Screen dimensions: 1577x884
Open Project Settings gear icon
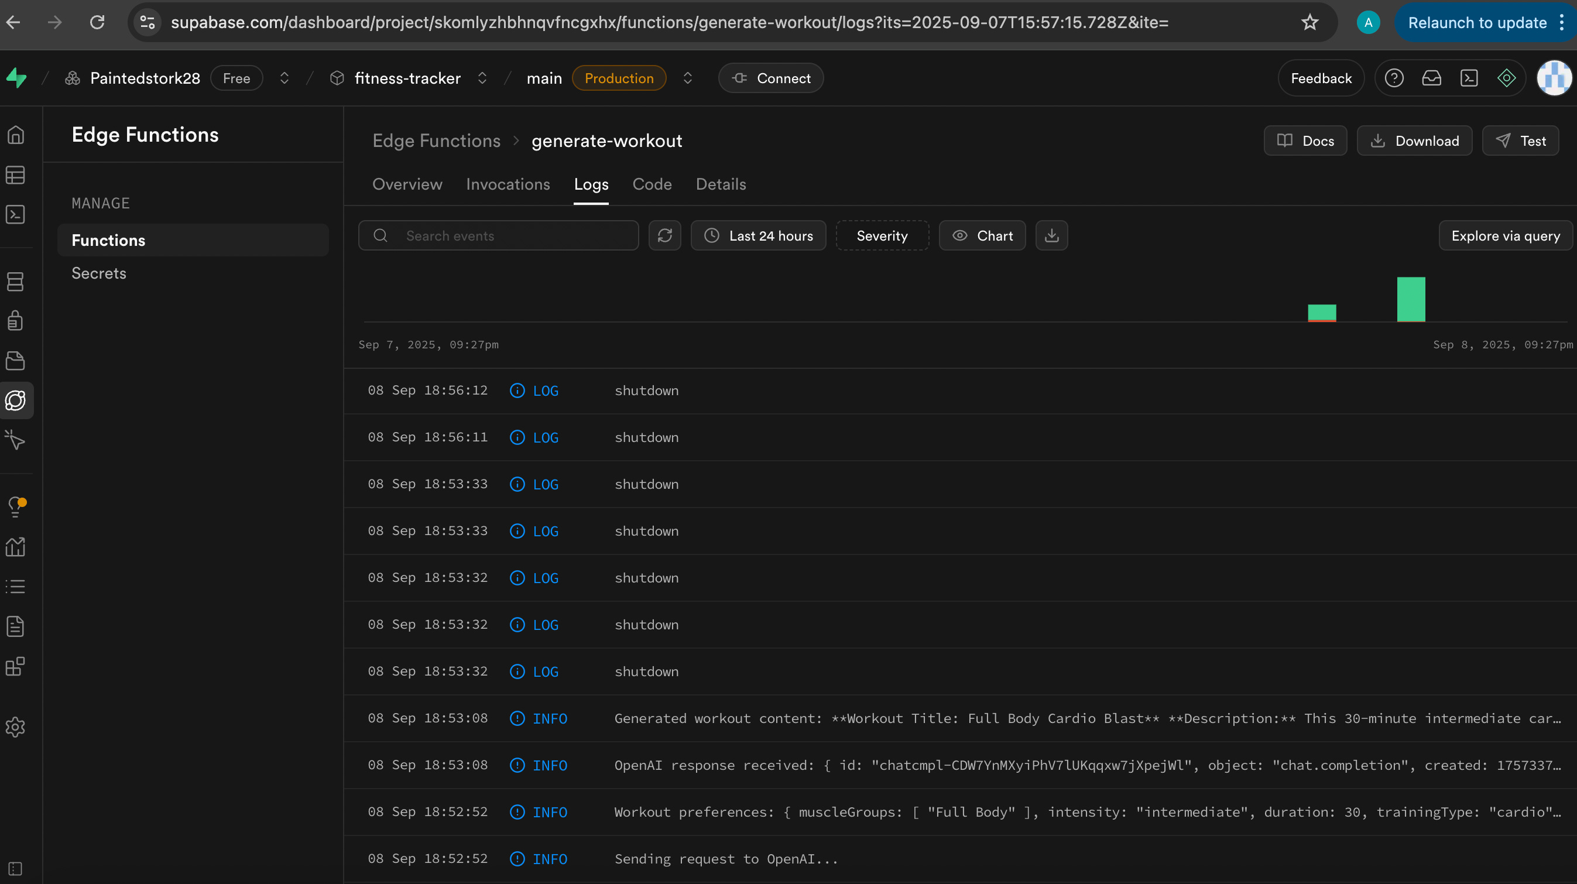click(x=15, y=727)
